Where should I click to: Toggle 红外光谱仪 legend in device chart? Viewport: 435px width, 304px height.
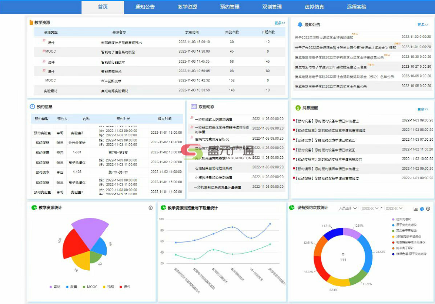tap(403, 220)
